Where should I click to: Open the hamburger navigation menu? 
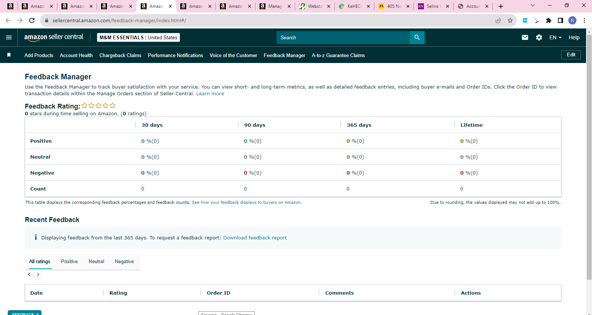tap(9, 37)
